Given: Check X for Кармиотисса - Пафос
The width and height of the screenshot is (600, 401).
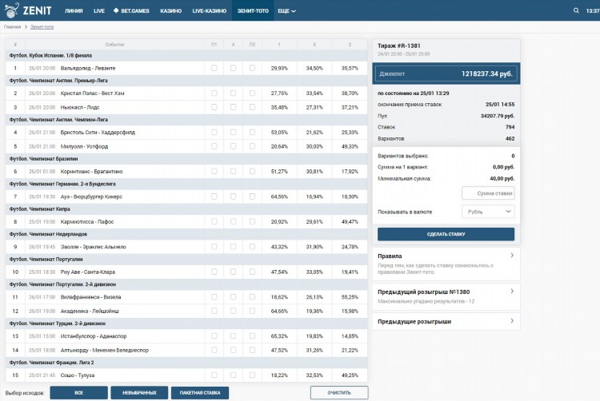Looking at the screenshot, I should 233,221.
